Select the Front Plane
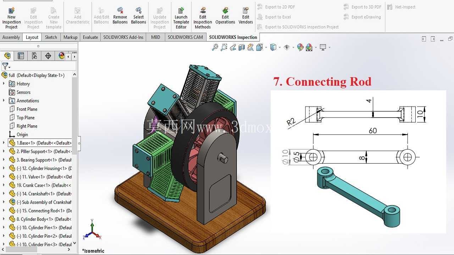Viewport: 454px width, 255px height. (x=27, y=109)
